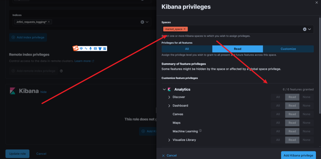Set Discover privilege to All

[278, 97]
